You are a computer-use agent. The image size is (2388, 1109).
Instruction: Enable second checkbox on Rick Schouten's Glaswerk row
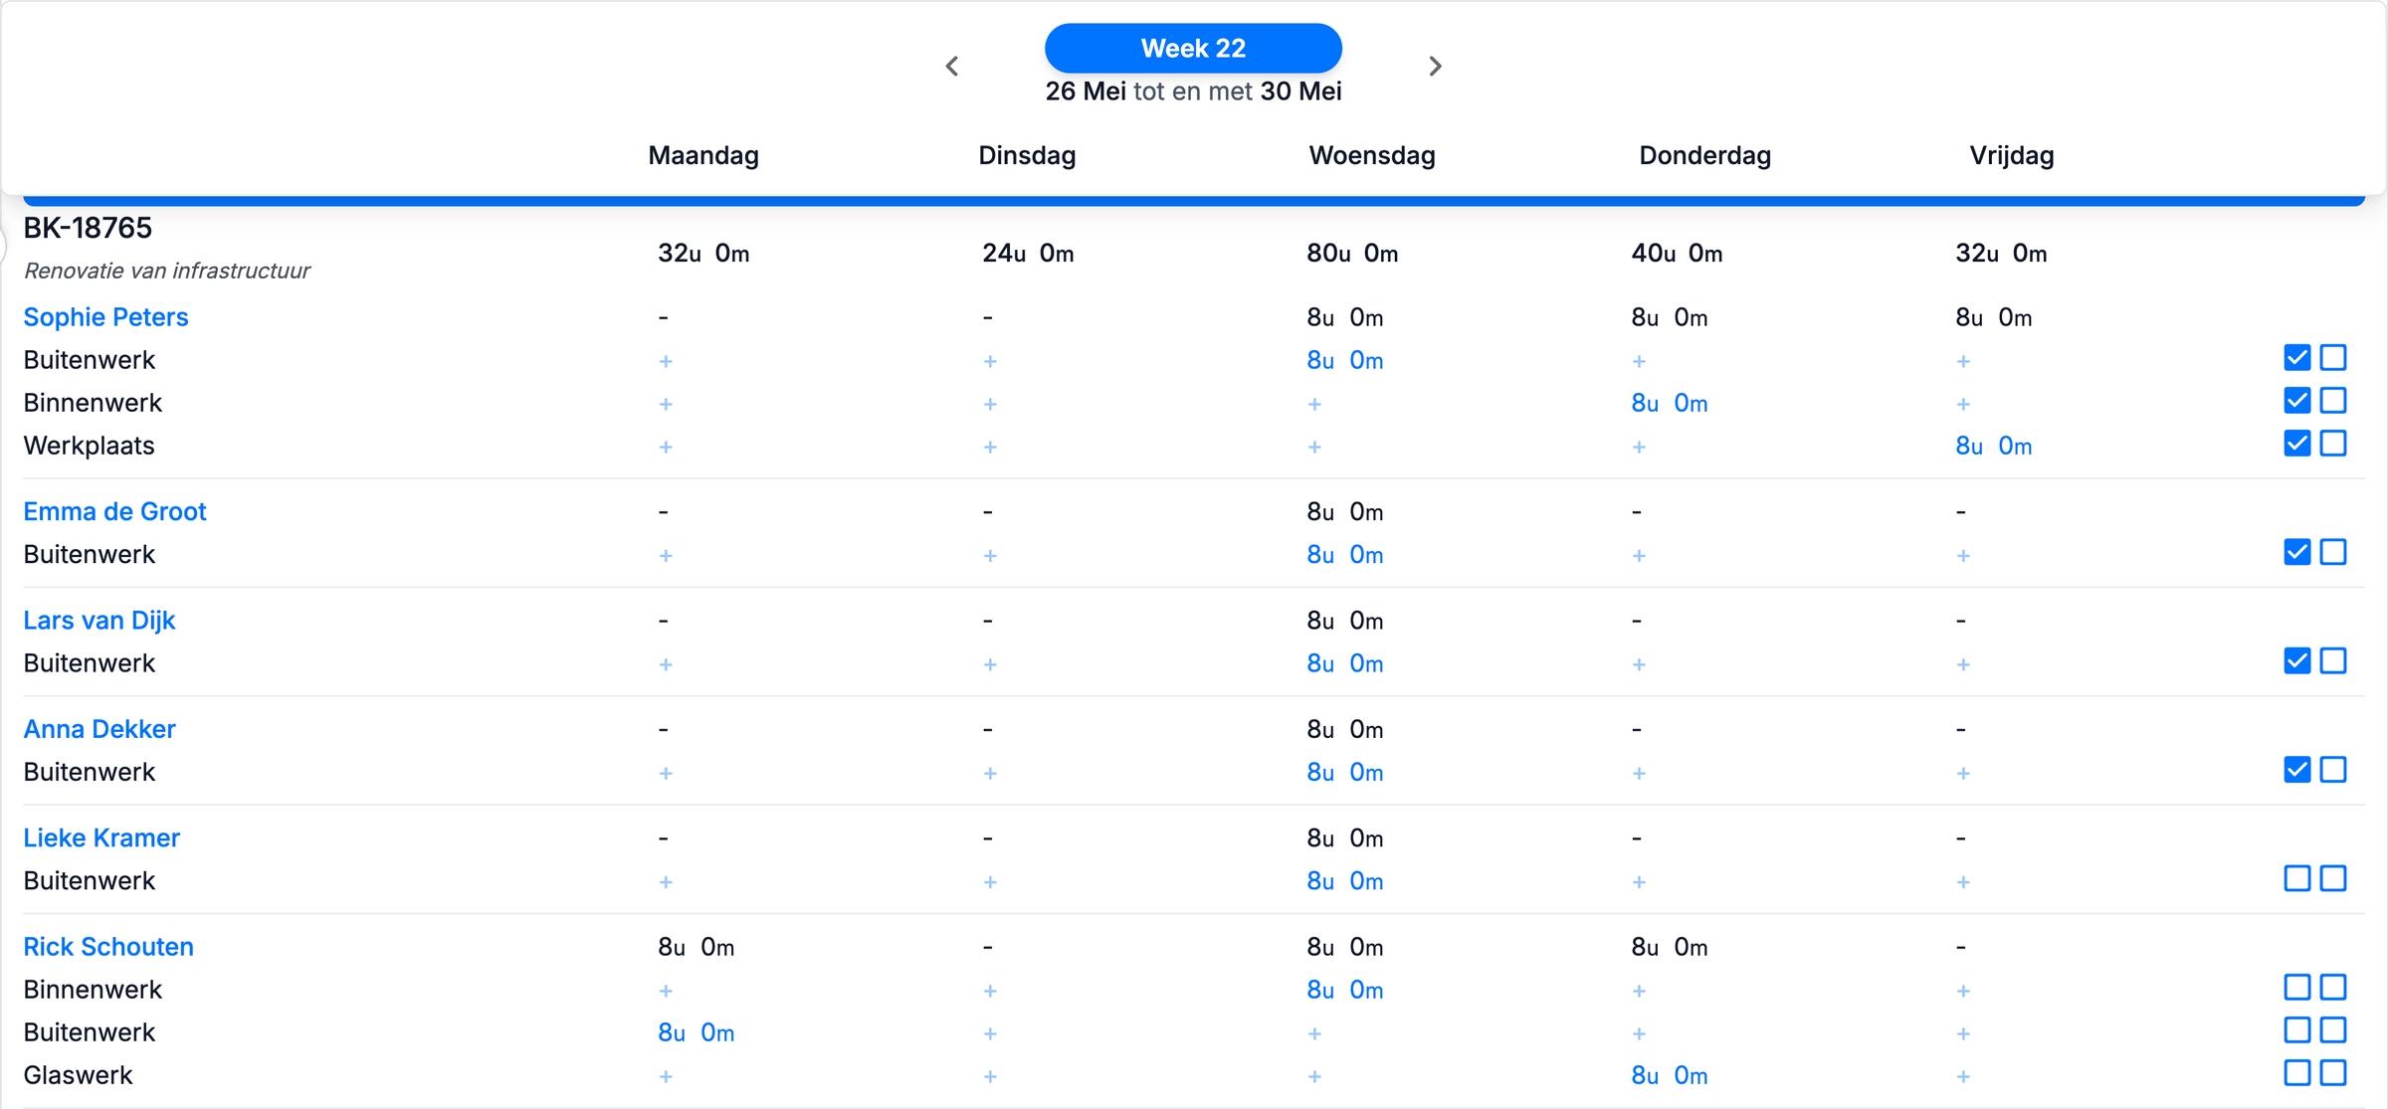coord(2334,1072)
